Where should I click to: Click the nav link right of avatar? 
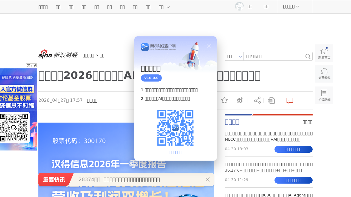coord(250,7)
